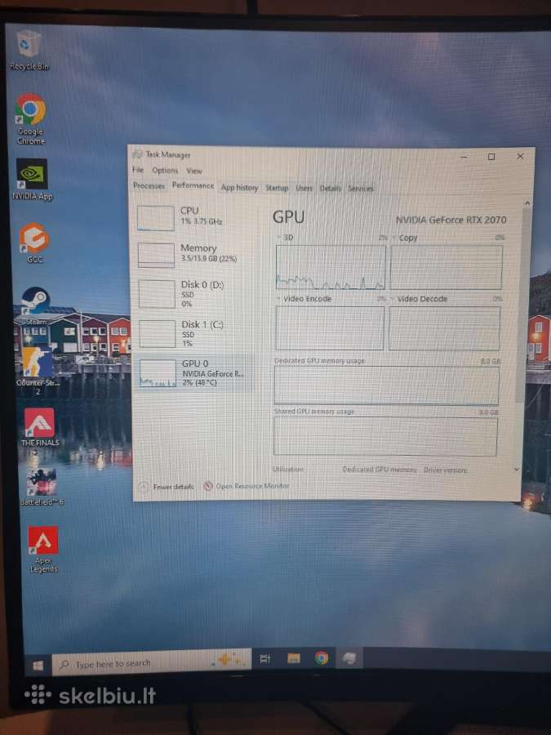Click the Copy graph area

(446, 267)
